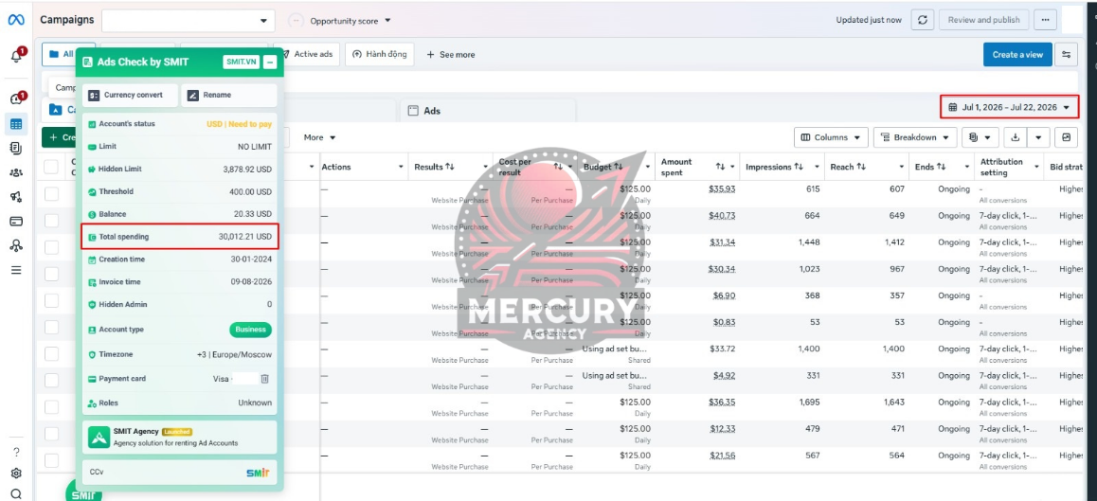Check the row with $0.83 amount spent
The image size is (1097, 501).
pos(51,327)
